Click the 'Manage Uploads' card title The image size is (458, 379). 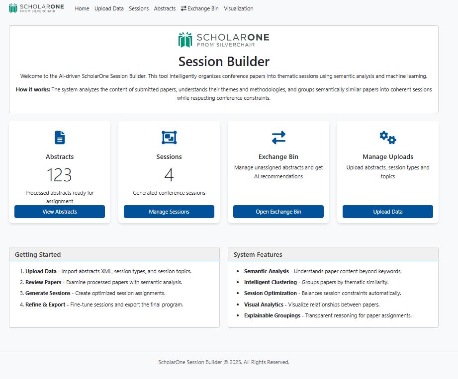(388, 156)
